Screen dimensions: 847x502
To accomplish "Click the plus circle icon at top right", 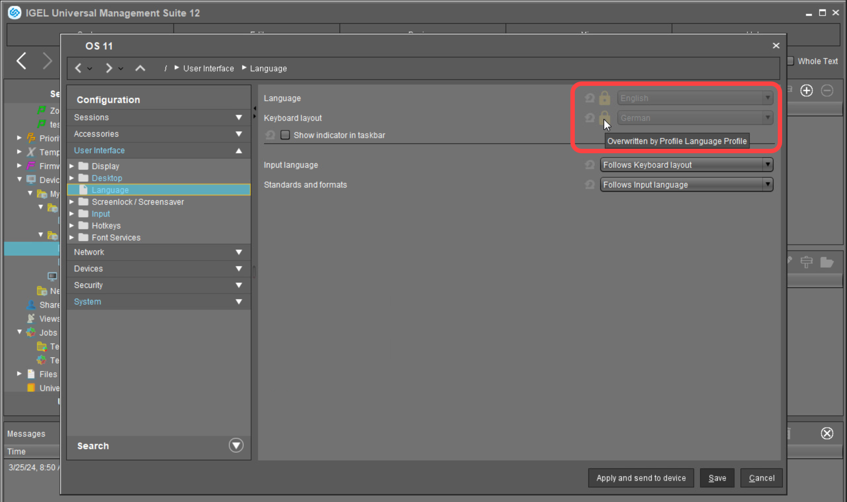I will click(806, 90).
